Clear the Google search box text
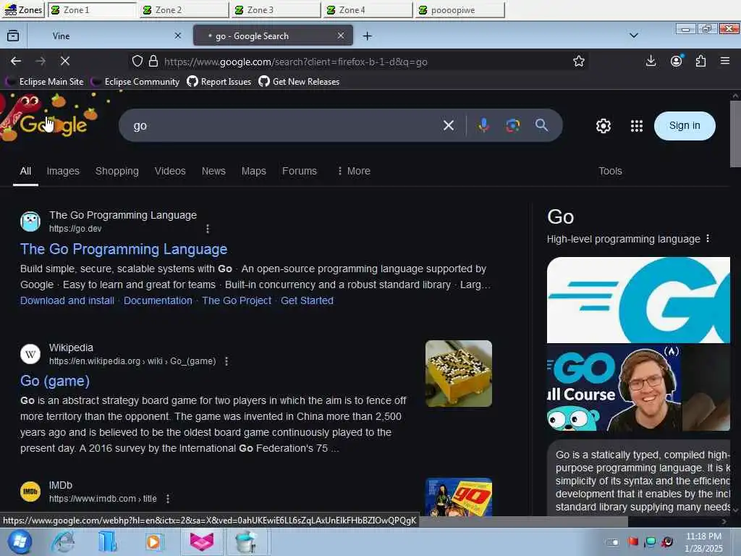This screenshot has height=556, width=741. (449, 125)
